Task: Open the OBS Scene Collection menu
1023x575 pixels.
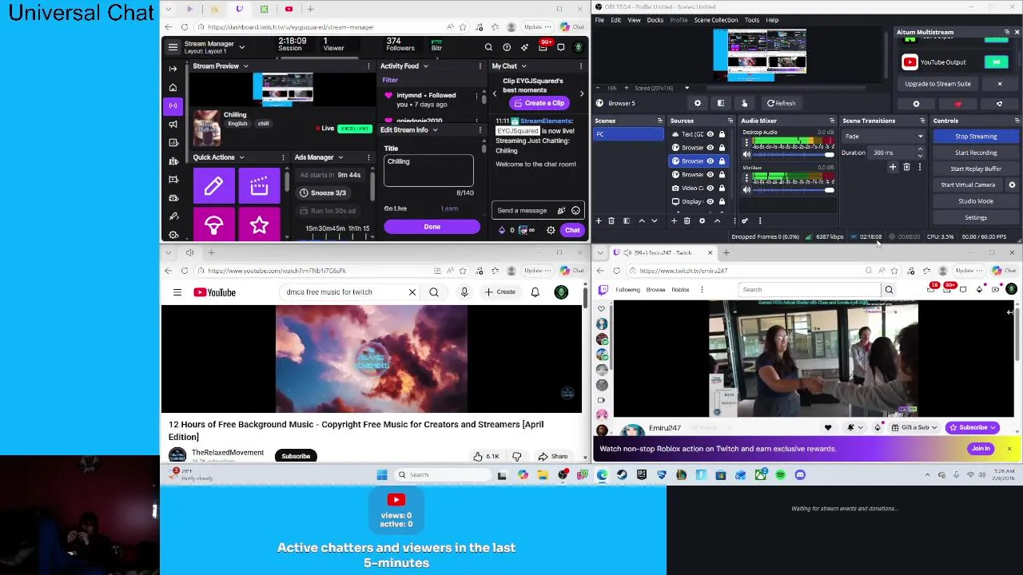Action: pyautogui.click(x=715, y=20)
